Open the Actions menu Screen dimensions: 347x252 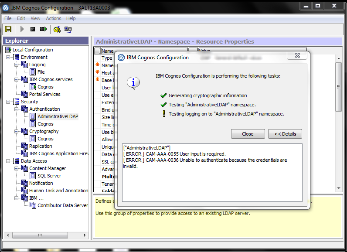(x=54, y=18)
